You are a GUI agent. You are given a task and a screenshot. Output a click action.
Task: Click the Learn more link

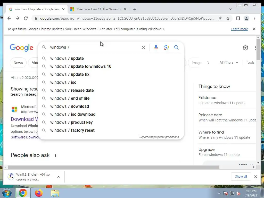240,29
